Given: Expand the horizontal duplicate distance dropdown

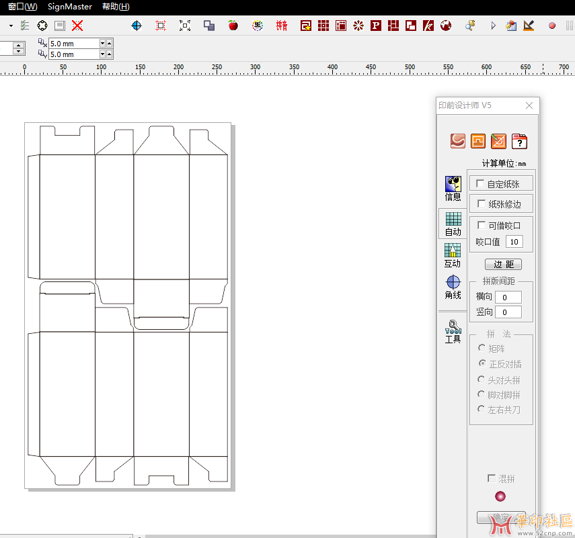Looking at the screenshot, I should (103, 43).
